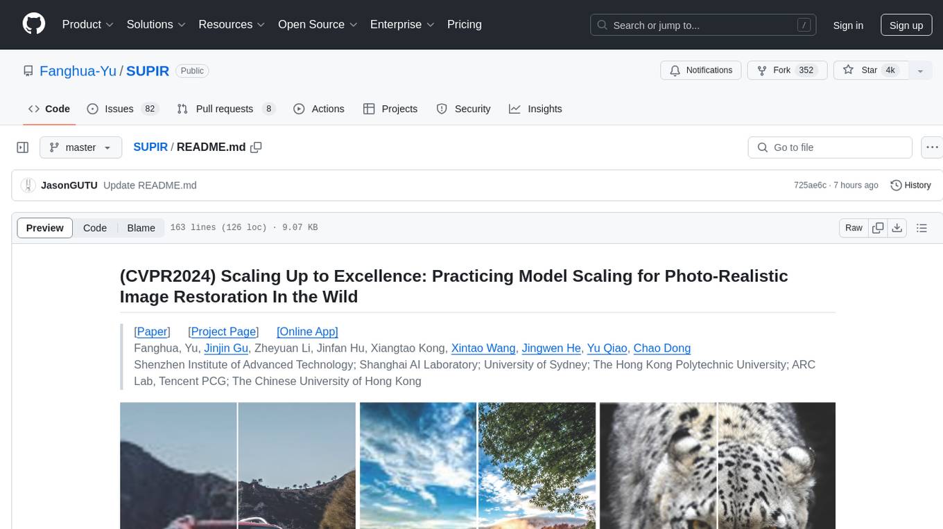The height and width of the screenshot is (529, 943).
Task: Open the star lists dropdown arrow
Action: click(x=920, y=71)
